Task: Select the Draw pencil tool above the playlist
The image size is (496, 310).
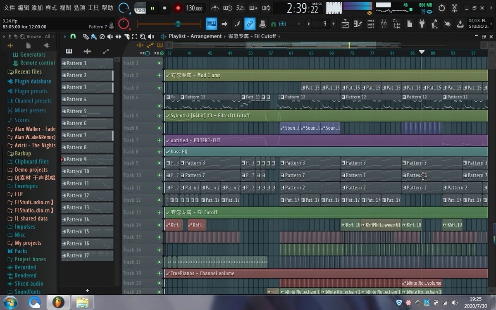Action: 86,36
